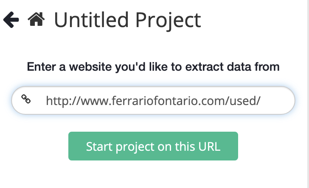This screenshot has width=309, height=188.
Task: Open the home page via house icon
Action: tap(36, 20)
